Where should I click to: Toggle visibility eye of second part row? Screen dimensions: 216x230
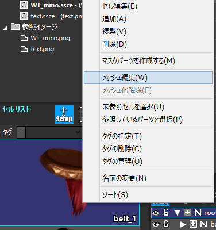click(x=156, y=224)
